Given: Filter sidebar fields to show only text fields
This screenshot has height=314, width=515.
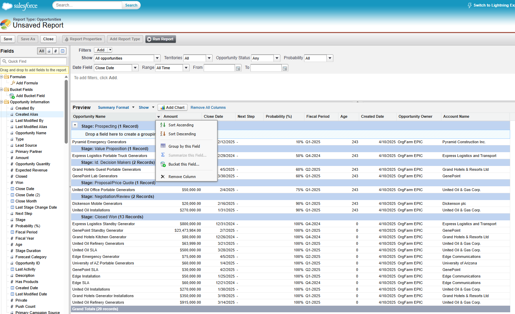Looking at the screenshot, I should 49,51.
